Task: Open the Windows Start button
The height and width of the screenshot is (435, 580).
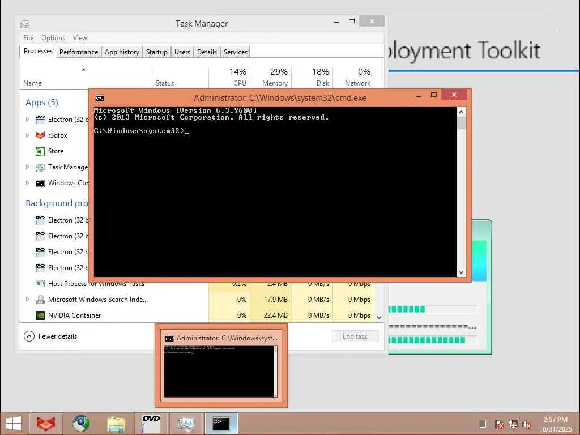Action: 14,424
